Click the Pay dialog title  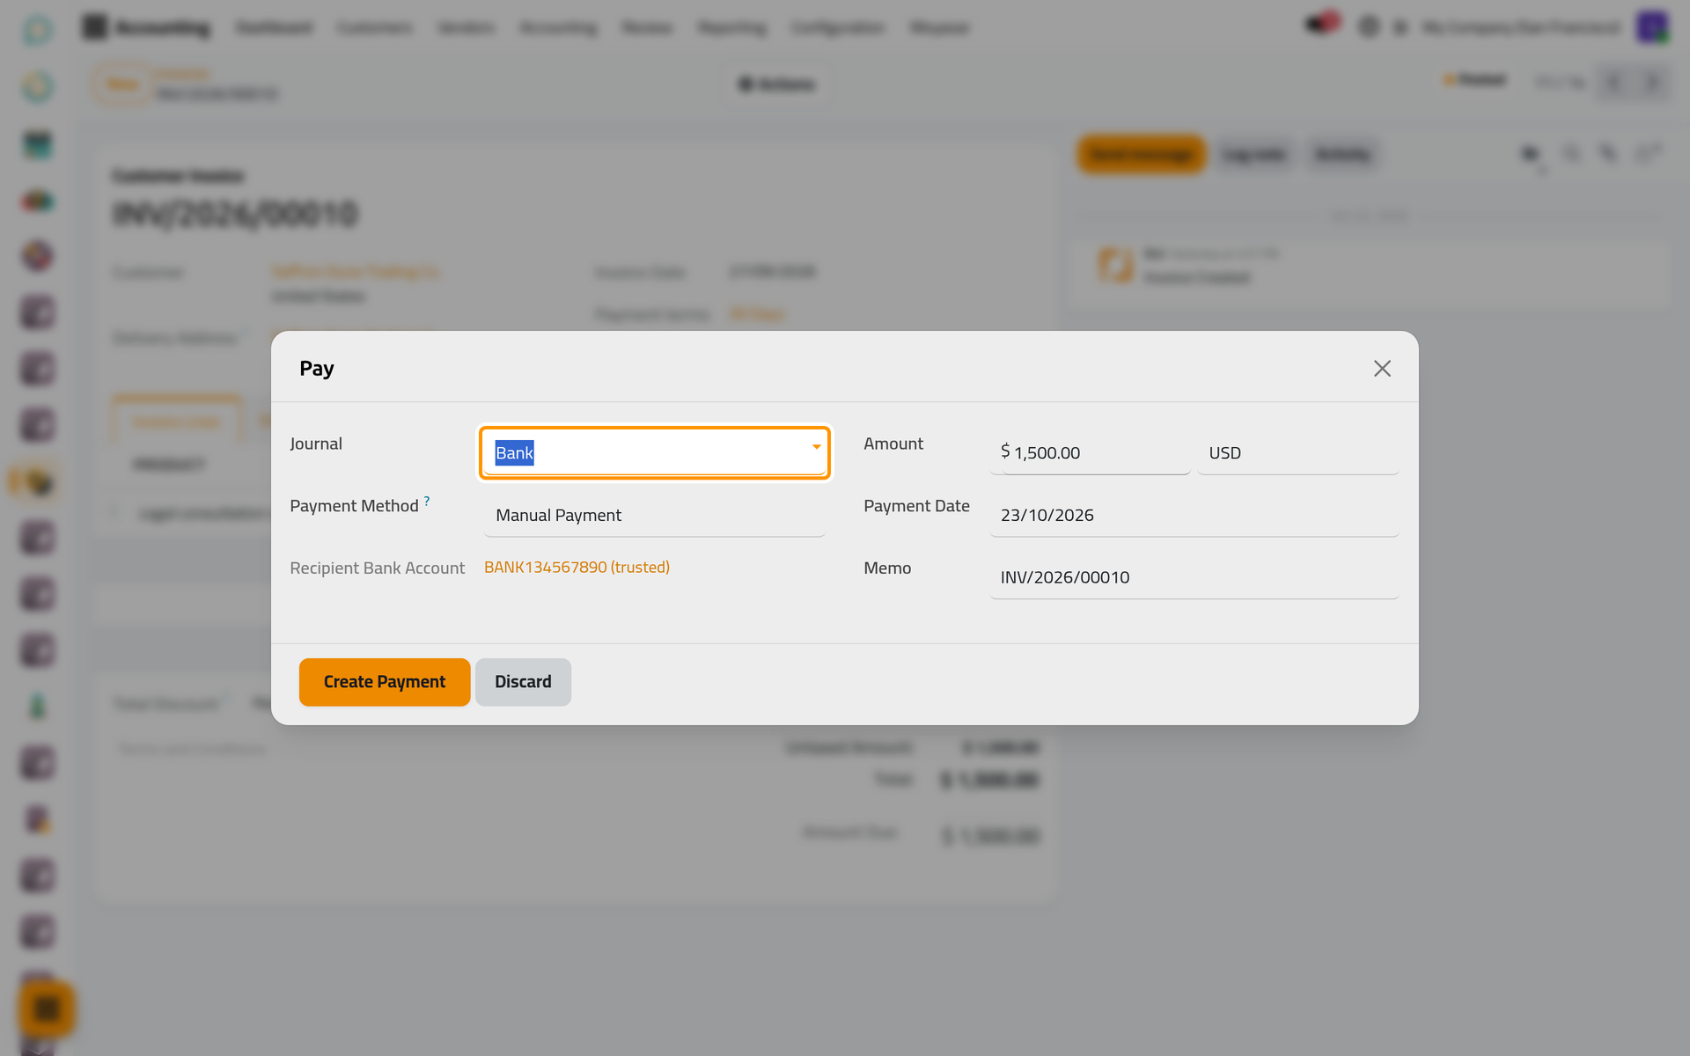pyautogui.click(x=317, y=369)
